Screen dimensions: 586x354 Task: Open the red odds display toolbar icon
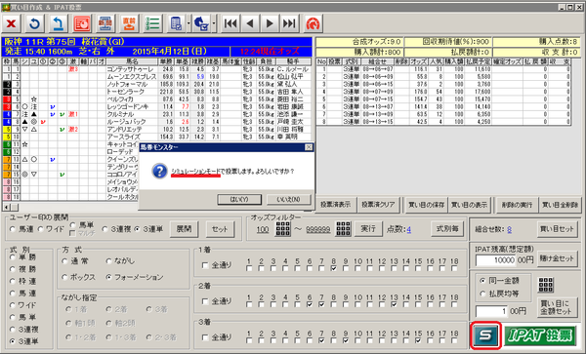[x=82, y=23]
